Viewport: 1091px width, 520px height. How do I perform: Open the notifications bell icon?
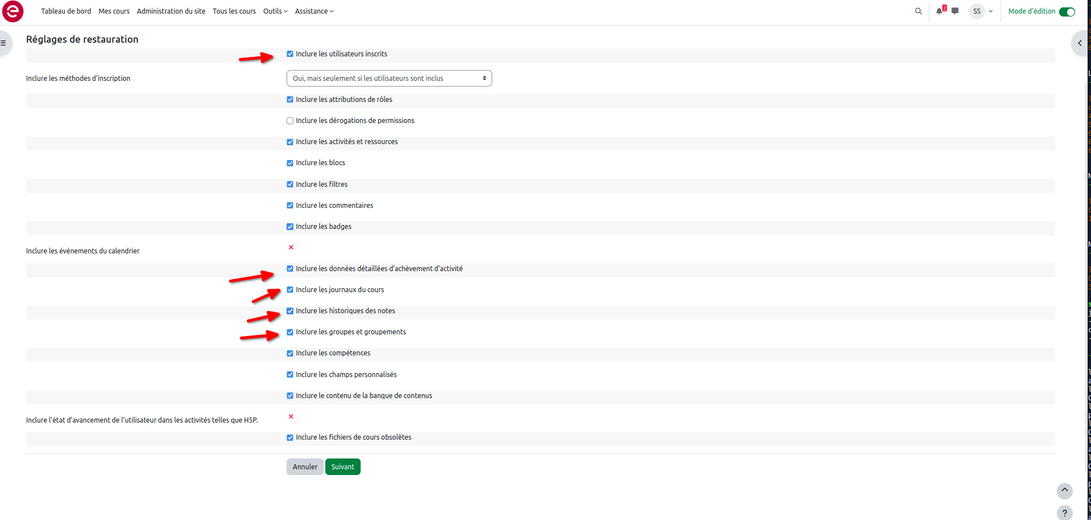tap(939, 11)
